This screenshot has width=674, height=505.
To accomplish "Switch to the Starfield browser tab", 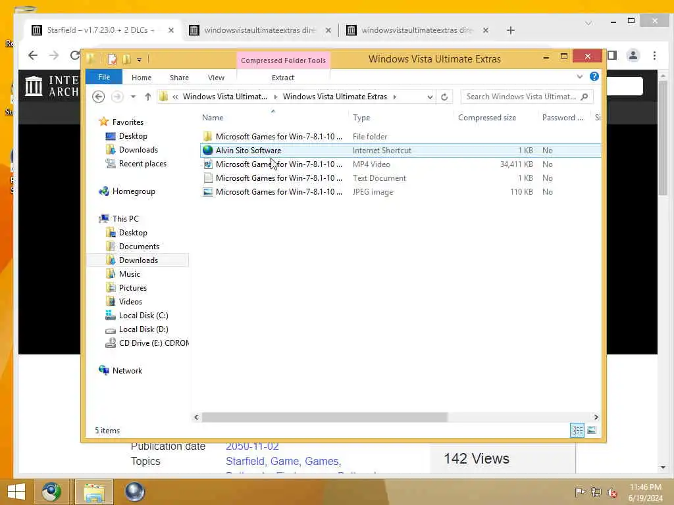I will 101,30.
